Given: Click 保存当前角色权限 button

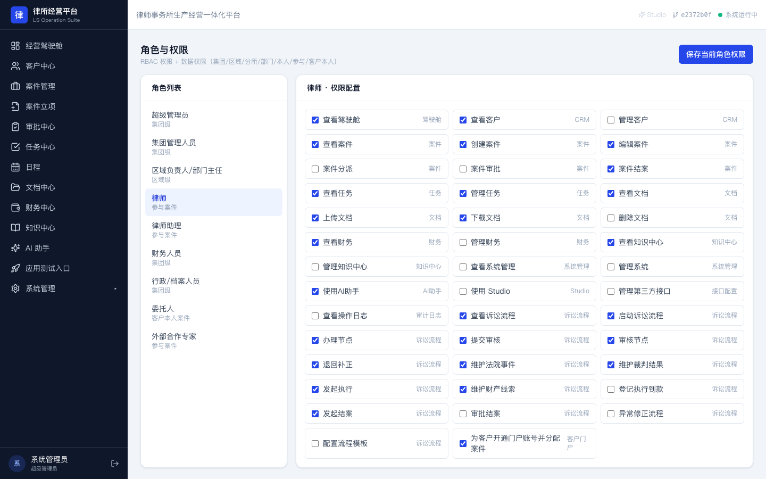Looking at the screenshot, I should pos(716,54).
